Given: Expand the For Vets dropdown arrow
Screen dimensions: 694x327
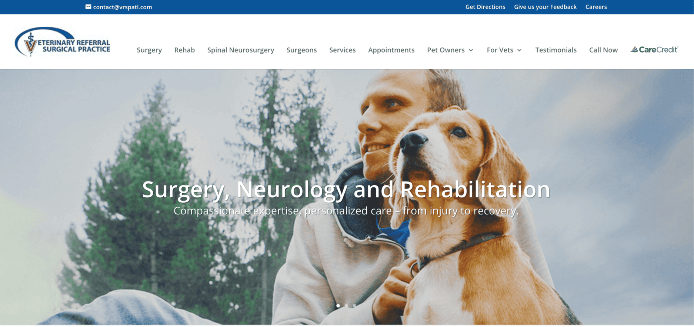Looking at the screenshot, I should (x=520, y=50).
